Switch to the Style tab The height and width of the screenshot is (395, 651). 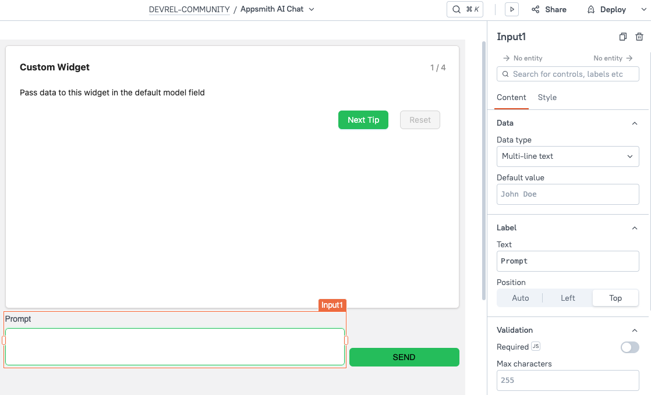click(x=547, y=97)
